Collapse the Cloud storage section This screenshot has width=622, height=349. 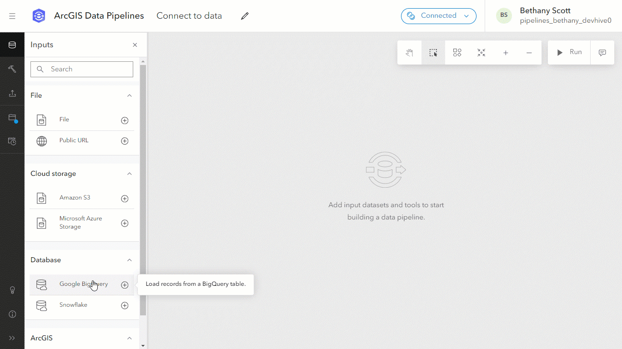click(129, 174)
